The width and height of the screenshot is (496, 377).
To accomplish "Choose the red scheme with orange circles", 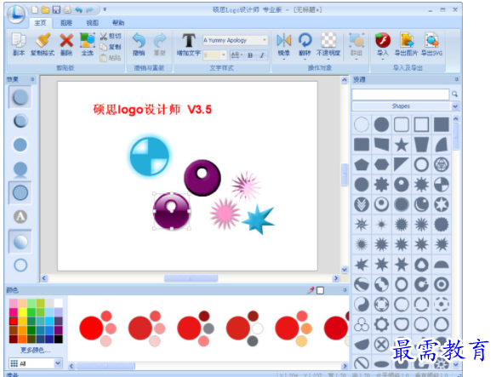I will pyautogui.click(x=294, y=328).
